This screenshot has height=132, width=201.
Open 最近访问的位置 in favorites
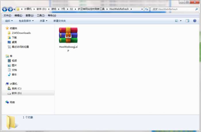pyautogui.click(x=20, y=47)
